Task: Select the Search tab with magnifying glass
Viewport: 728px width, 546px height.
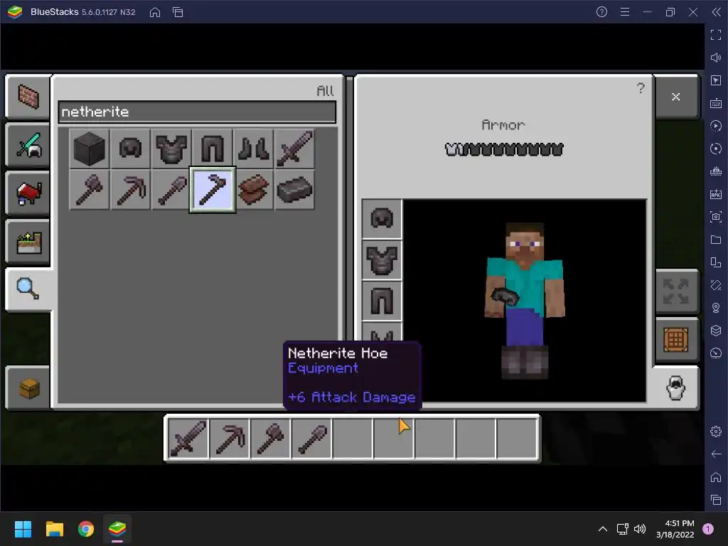Action: click(28, 289)
